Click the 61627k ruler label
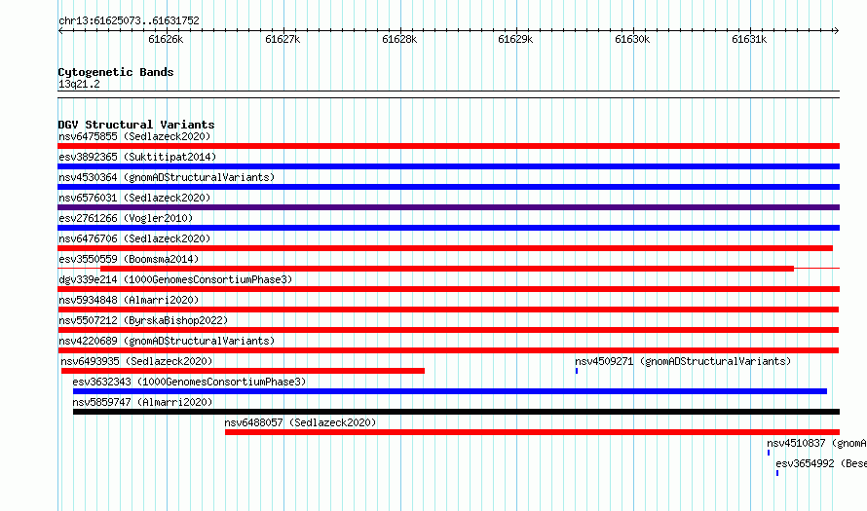 click(283, 39)
